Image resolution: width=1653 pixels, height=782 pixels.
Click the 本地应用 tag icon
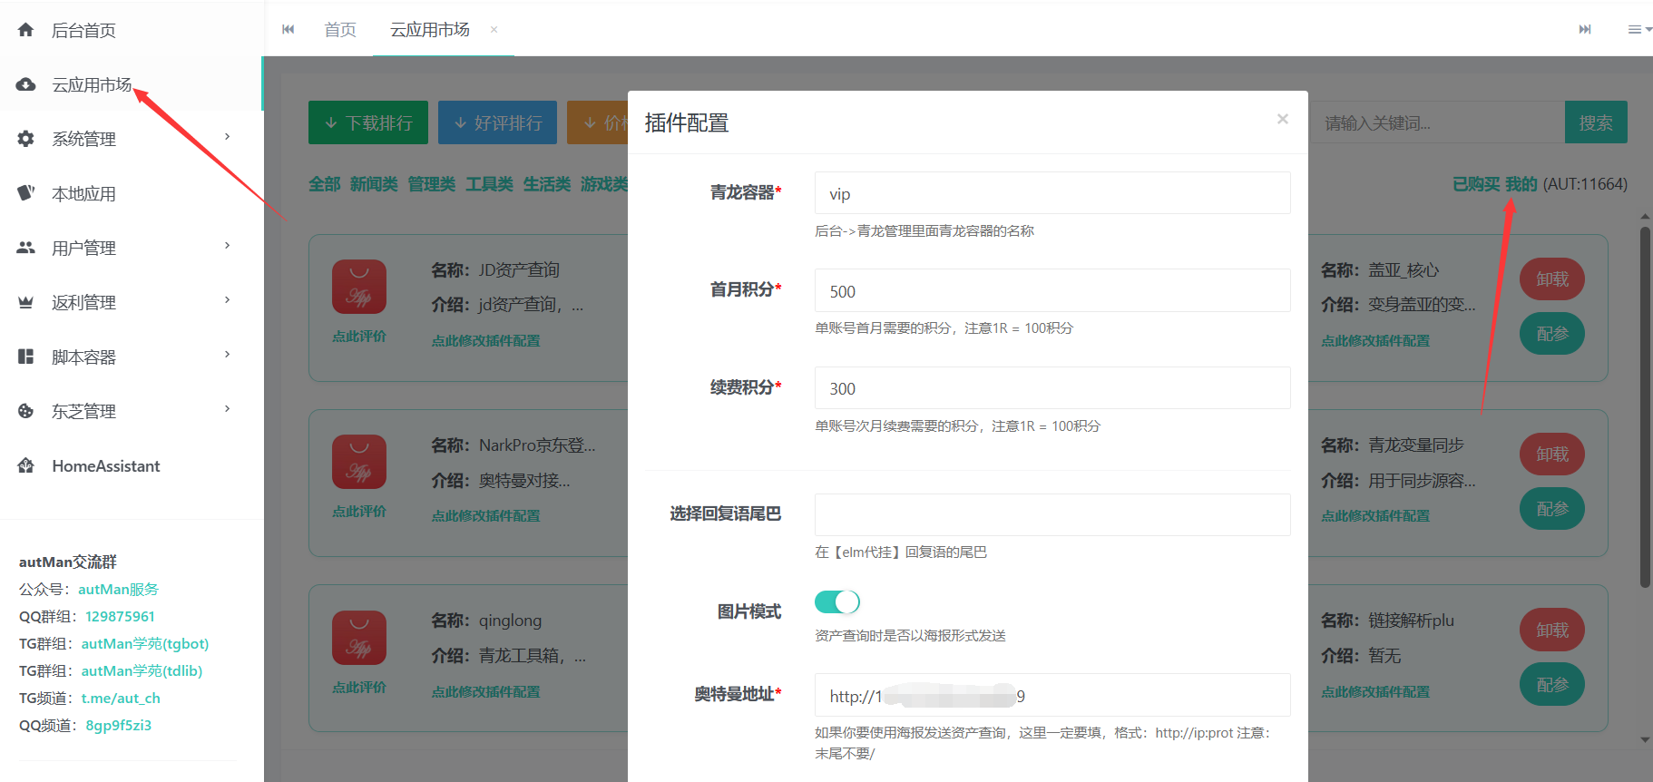pos(25,193)
